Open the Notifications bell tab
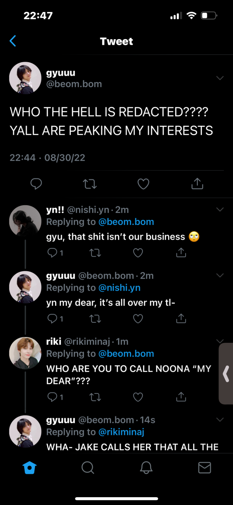Screen dimensions: 233x505 pos(146,468)
